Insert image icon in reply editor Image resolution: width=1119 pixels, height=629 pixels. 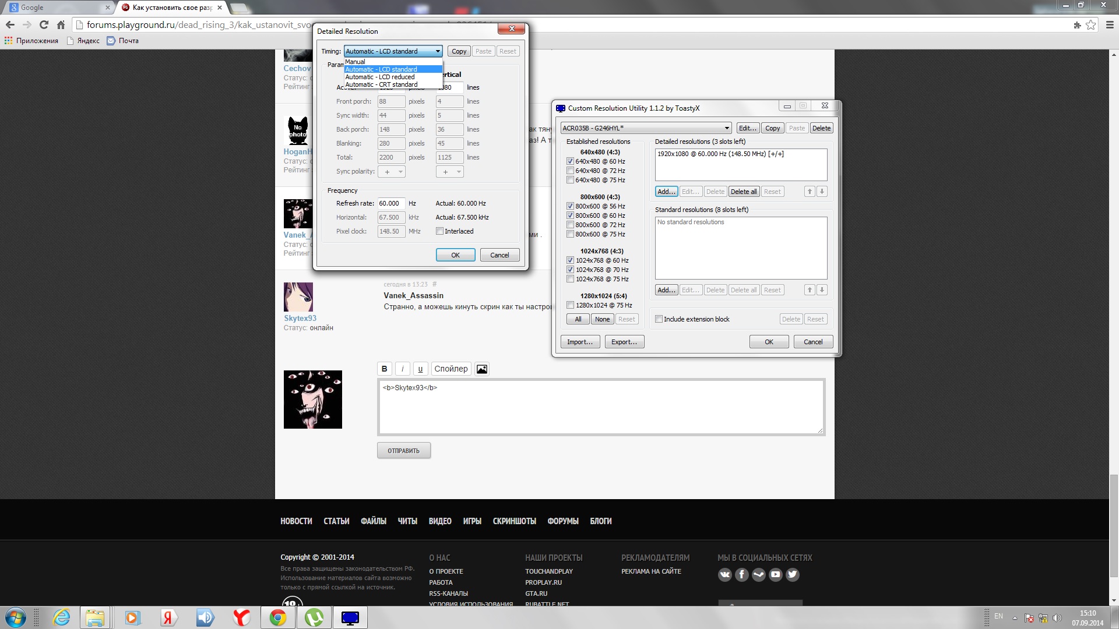[x=482, y=369]
